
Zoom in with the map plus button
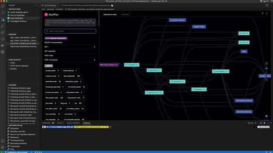coord(266,63)
